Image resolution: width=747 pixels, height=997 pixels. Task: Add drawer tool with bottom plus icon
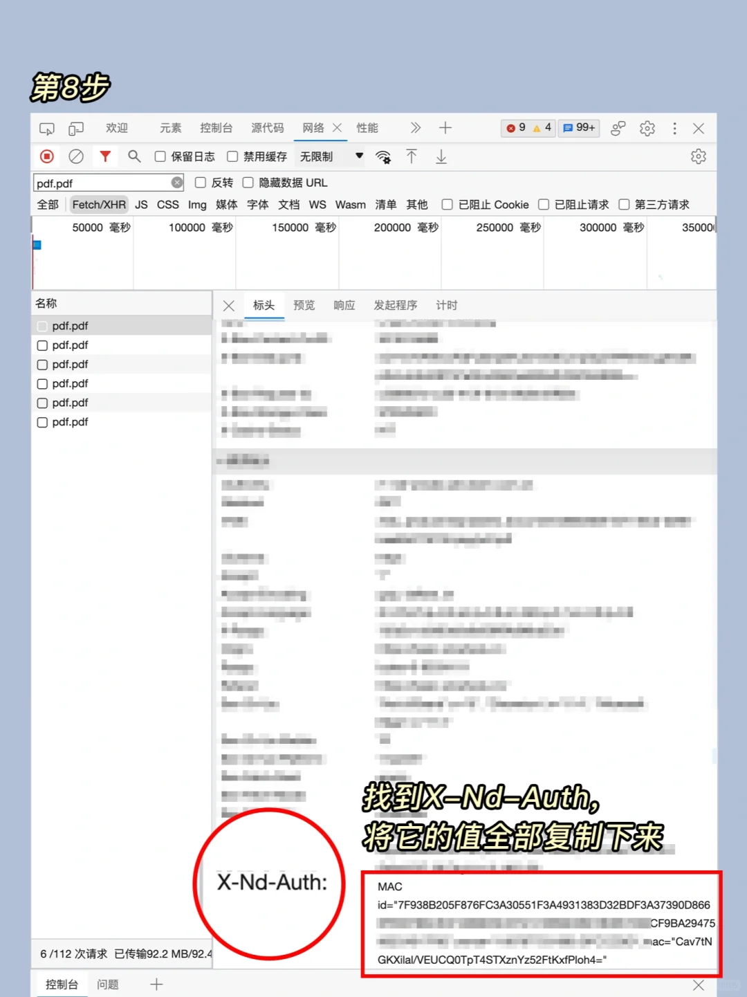pos(156,985)
